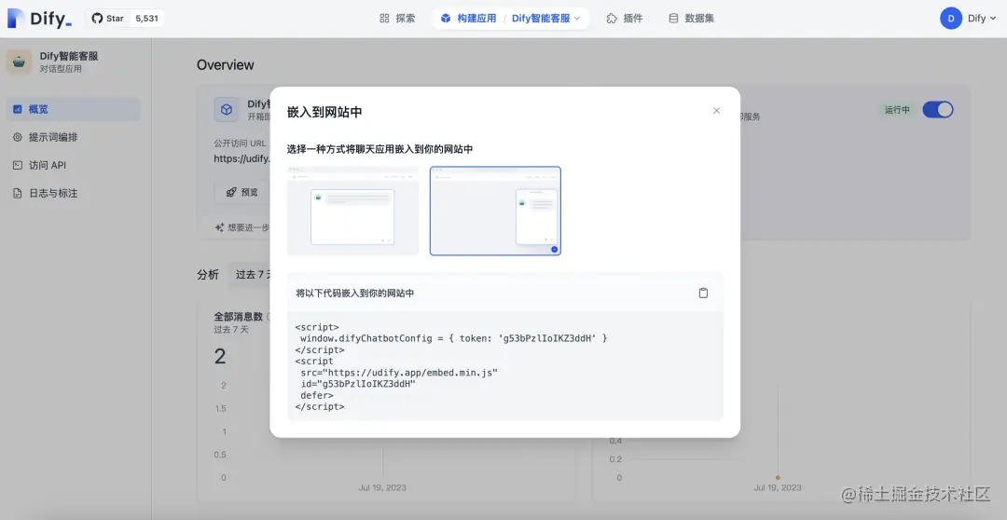The image size is (1007, 520).
Task: Click the GitHub star count 5,531
Action: tap(146, 18)
